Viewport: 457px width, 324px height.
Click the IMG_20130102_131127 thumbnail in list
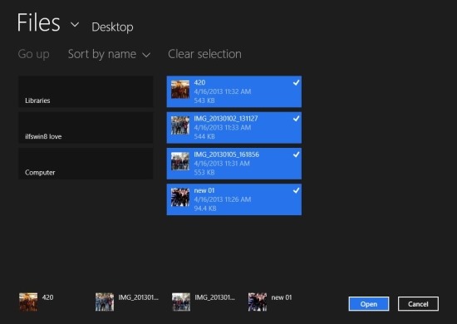point(180,125)
